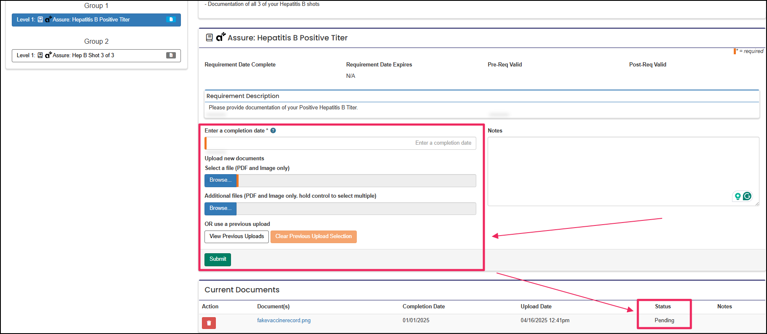Click the document icon on Hepatitis B Positive Titer row
This screenshot has height=334, width=767.
[x=171, y=19]
